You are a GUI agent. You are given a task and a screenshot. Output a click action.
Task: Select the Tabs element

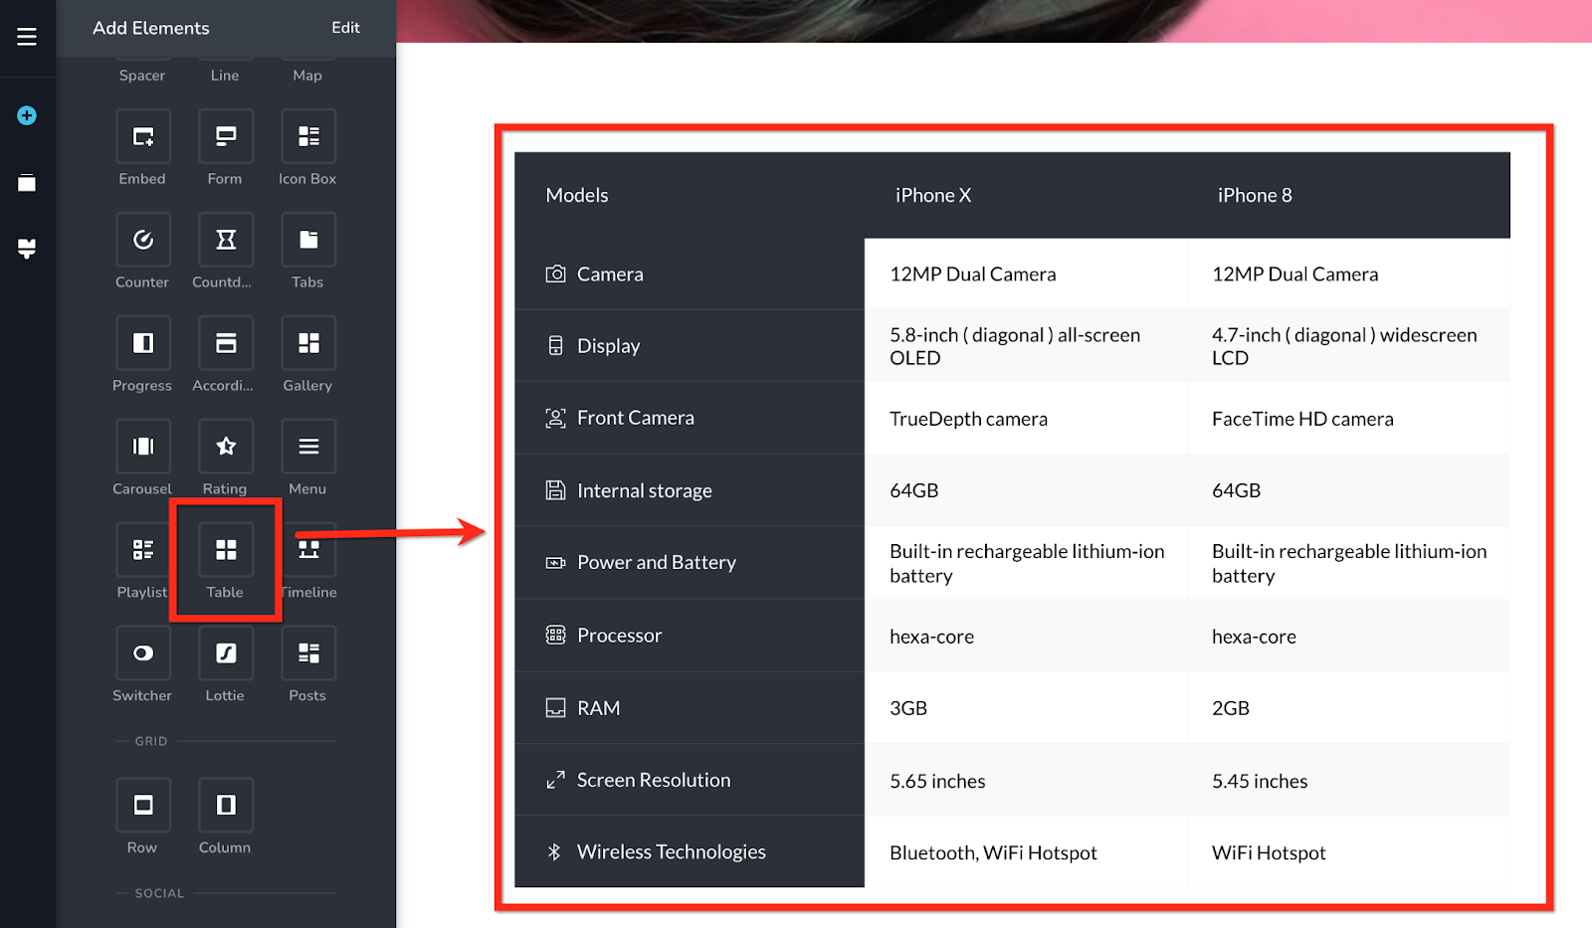point(308,240)
